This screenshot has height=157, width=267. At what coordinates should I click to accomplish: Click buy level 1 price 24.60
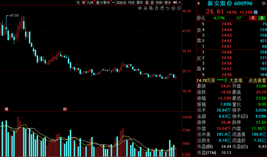click(227, 52)
